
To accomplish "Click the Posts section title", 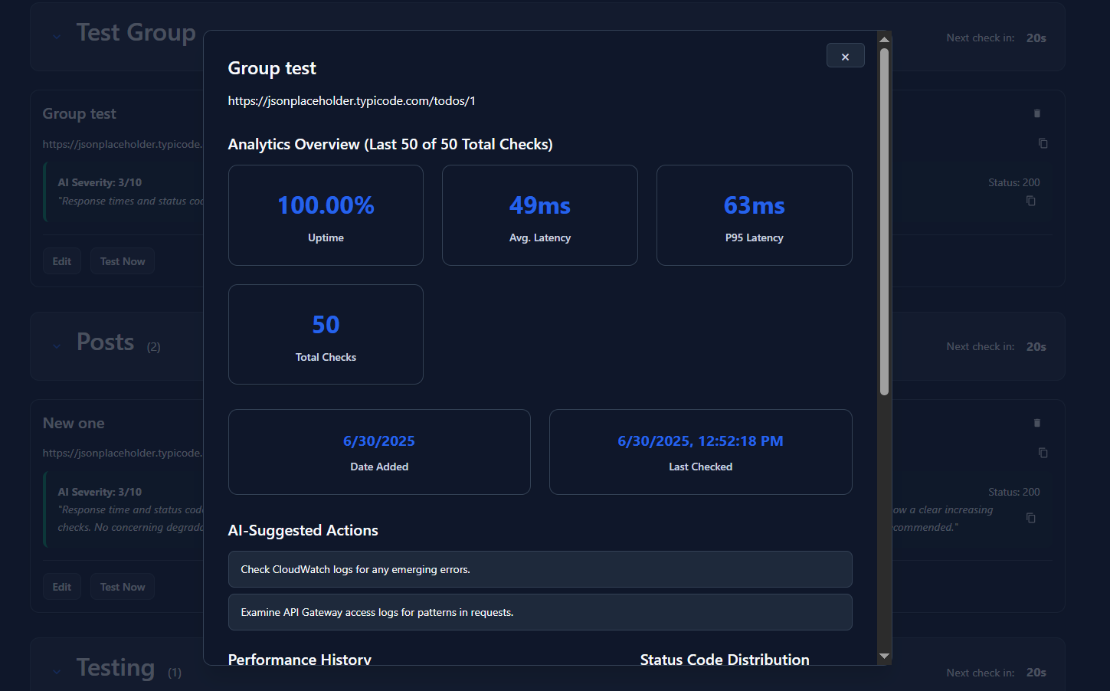I will click(106, 342).
